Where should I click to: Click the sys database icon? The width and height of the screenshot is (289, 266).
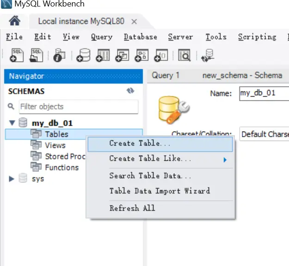23,178
